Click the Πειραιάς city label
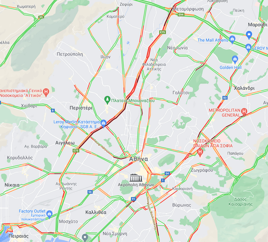 pos(19,236)
